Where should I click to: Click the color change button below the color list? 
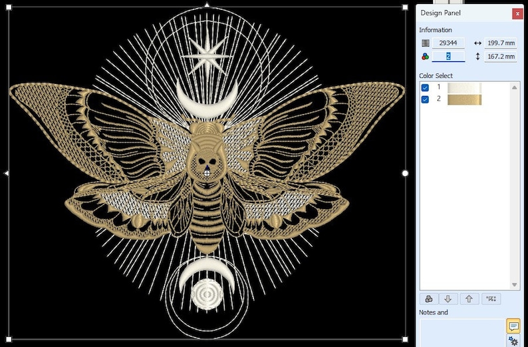(x=429, y=299)
